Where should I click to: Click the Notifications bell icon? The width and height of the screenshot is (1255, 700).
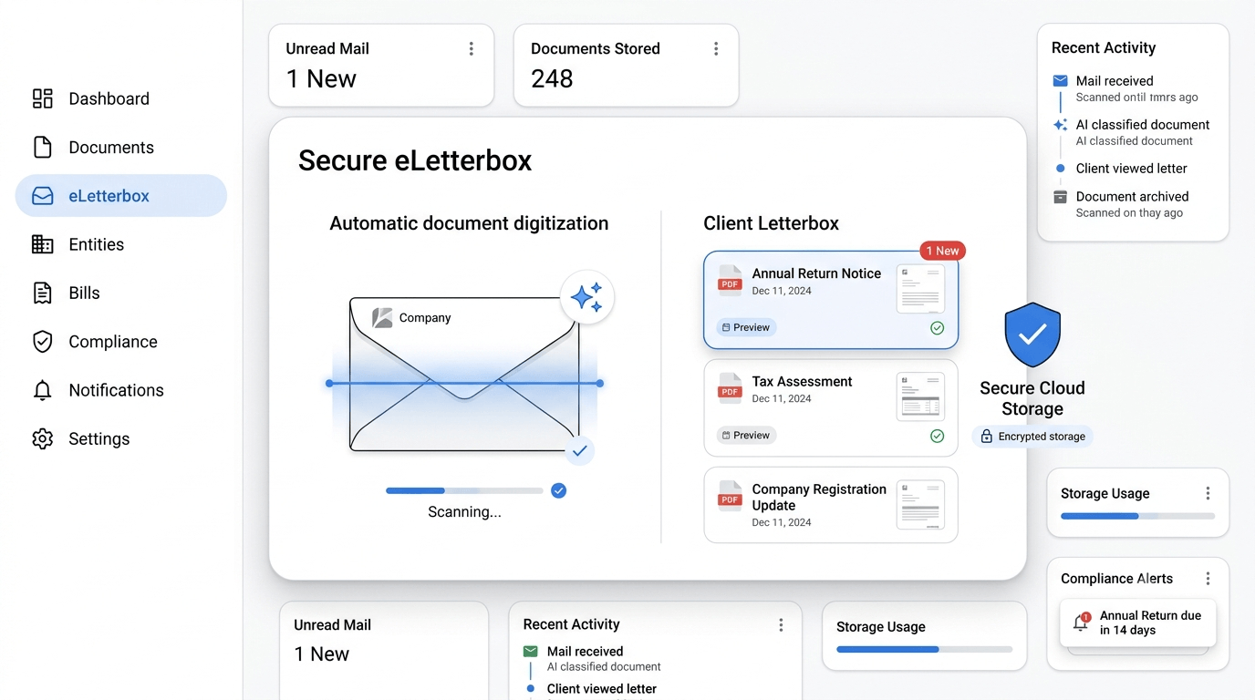coord(43,390)
